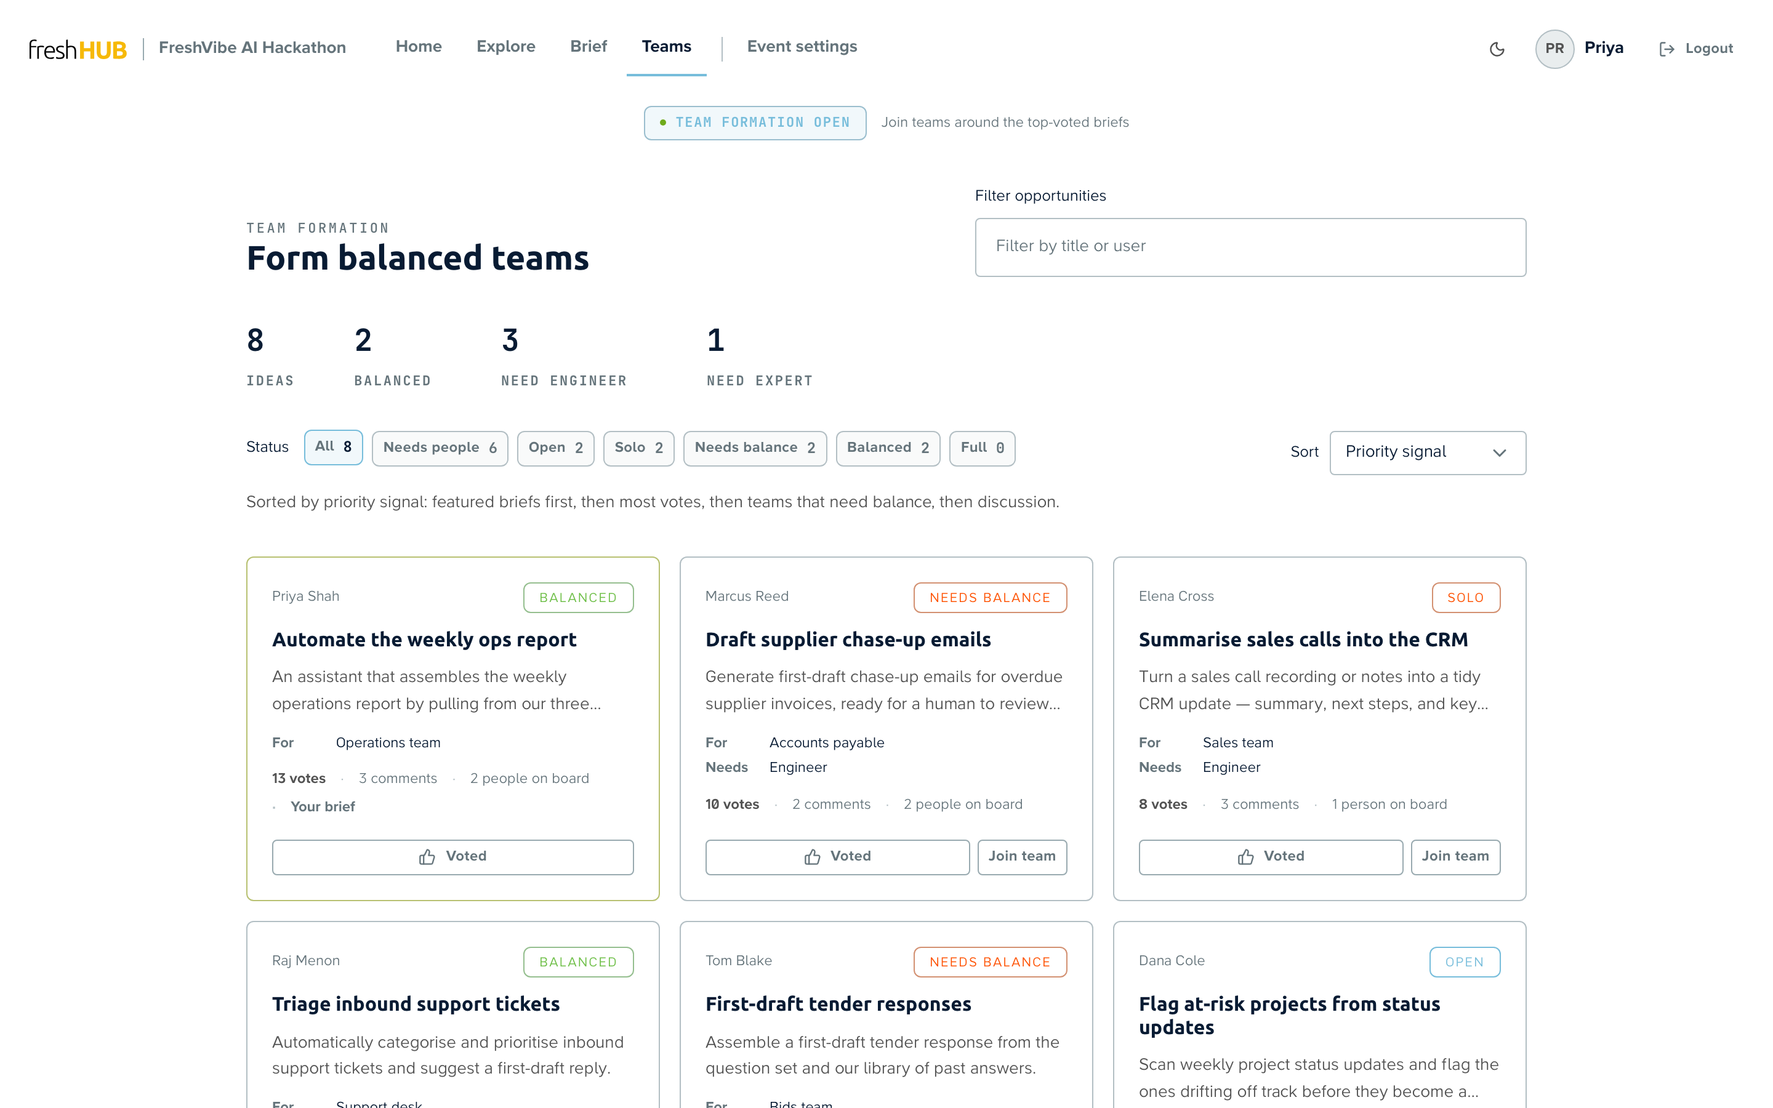Click NEEDS BALANCE badge on Tom Blake's card
1773x1108 pixels.
989,961
